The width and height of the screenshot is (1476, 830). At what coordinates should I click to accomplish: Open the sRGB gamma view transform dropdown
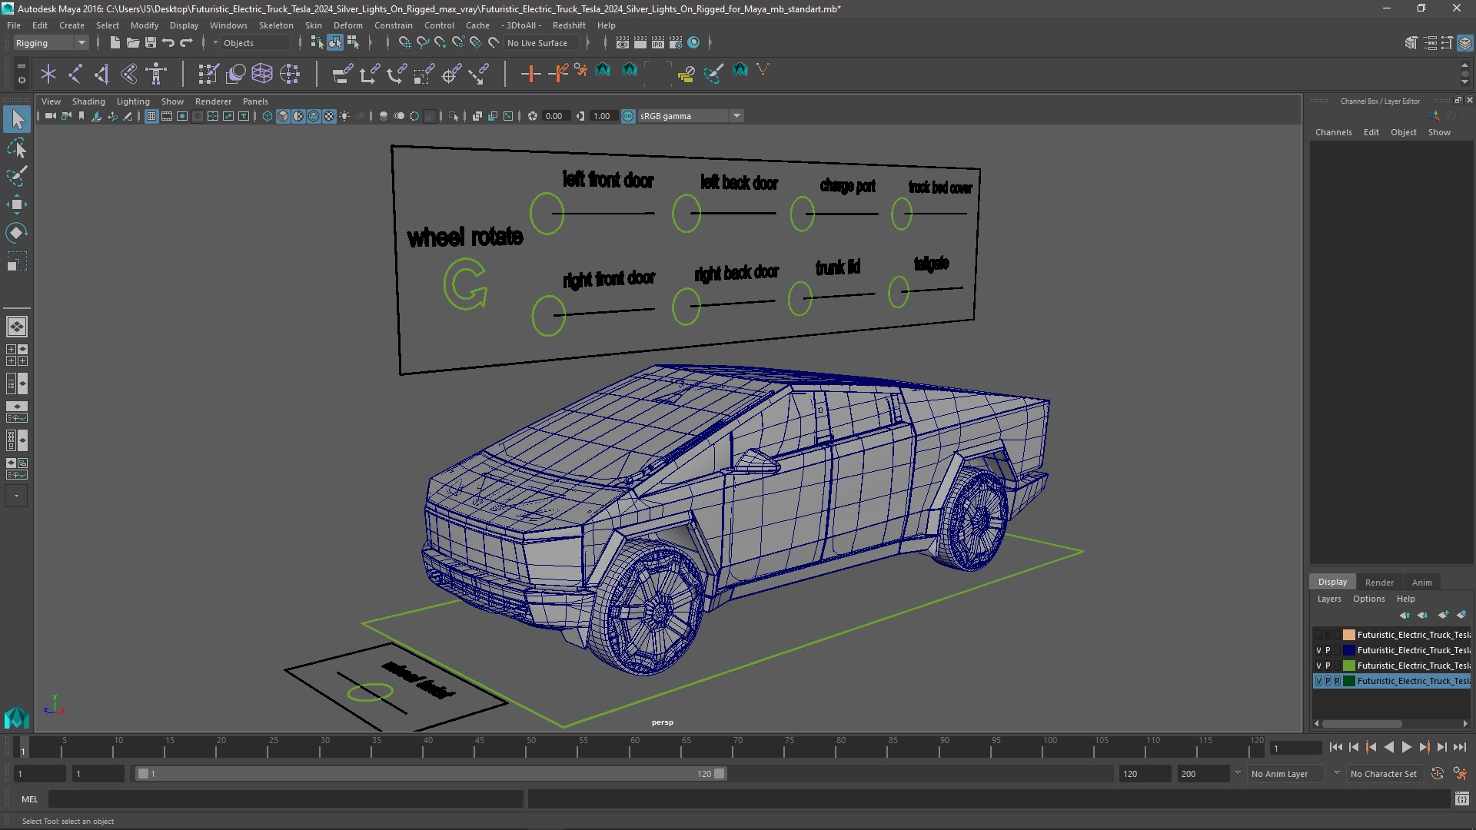[x=690, y=116]
